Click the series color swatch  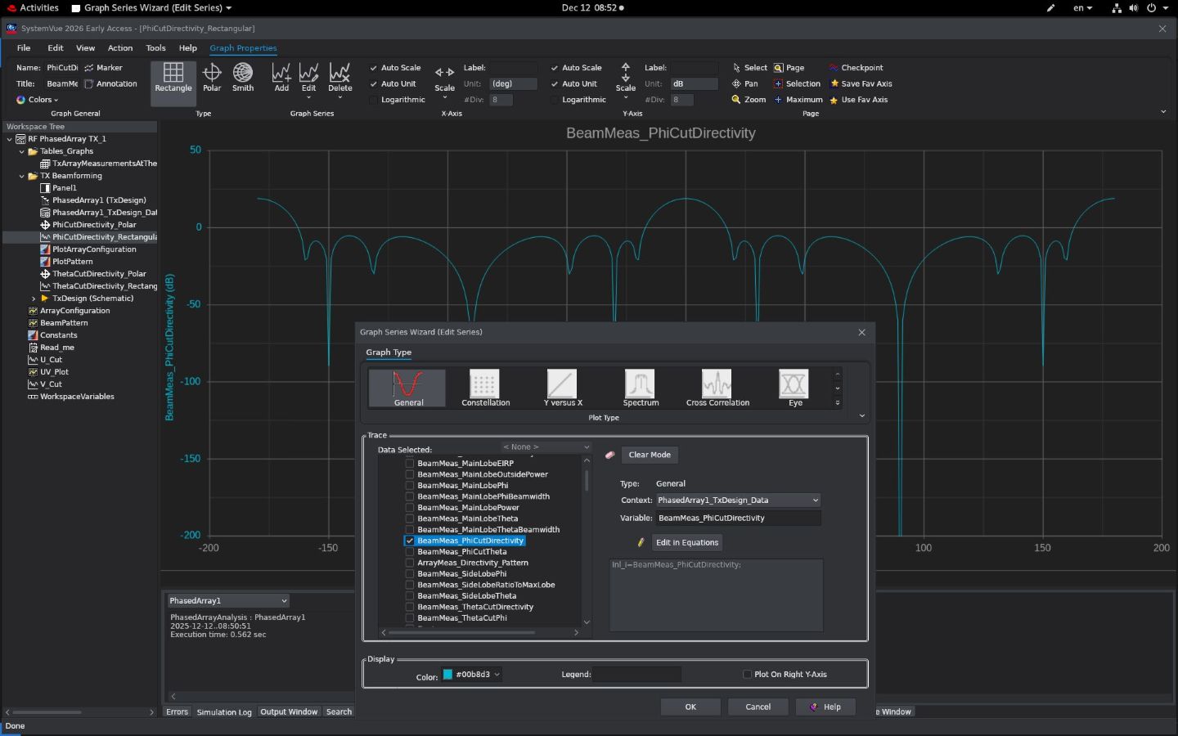447,675
